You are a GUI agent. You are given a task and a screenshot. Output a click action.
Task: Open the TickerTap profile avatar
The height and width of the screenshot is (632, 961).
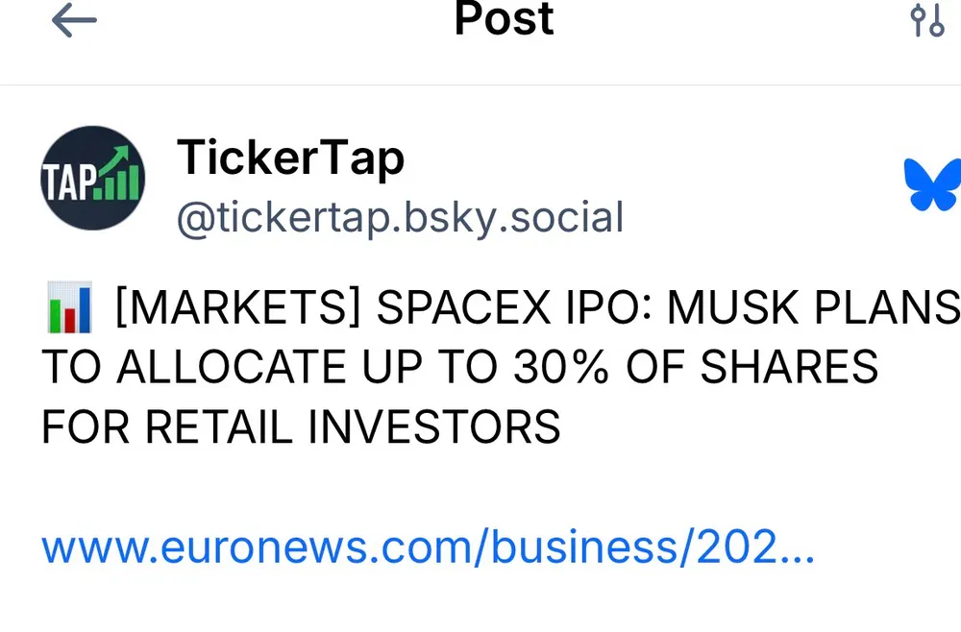click(x=92, y=178)
